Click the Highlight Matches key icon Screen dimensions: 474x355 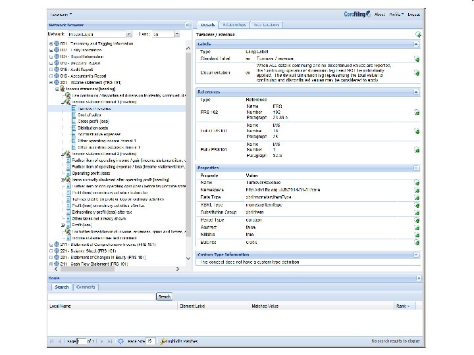[x=163, y=341]
